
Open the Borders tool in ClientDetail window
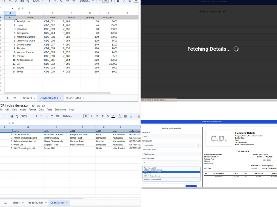(x=125, y=116)
